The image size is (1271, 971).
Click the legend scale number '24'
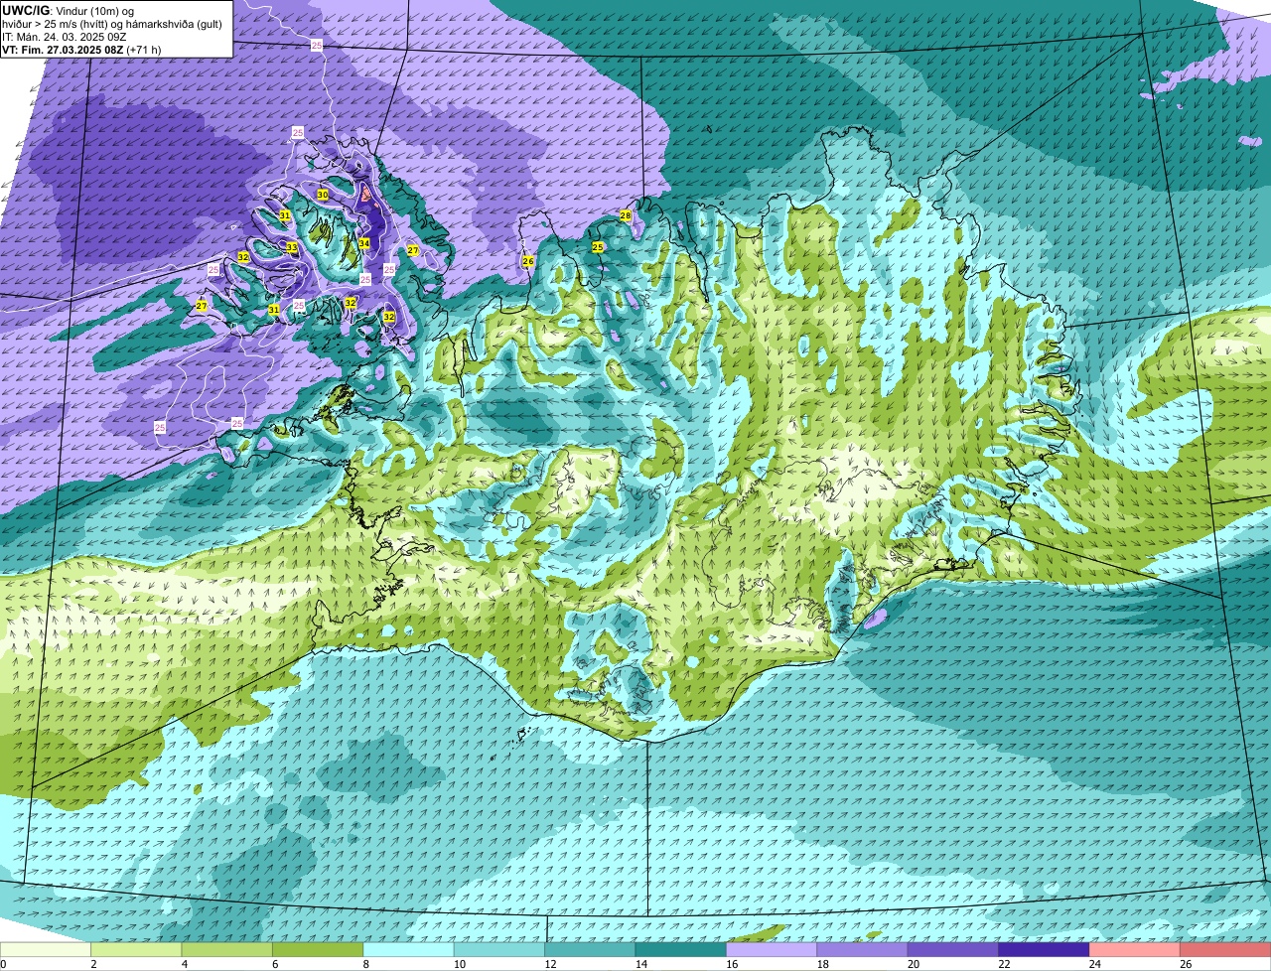[1093, 964]
